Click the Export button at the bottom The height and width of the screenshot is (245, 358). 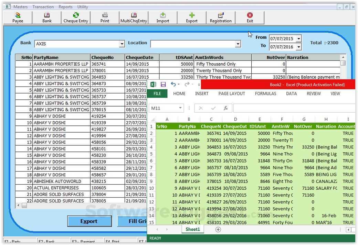(x=89, y=221)
